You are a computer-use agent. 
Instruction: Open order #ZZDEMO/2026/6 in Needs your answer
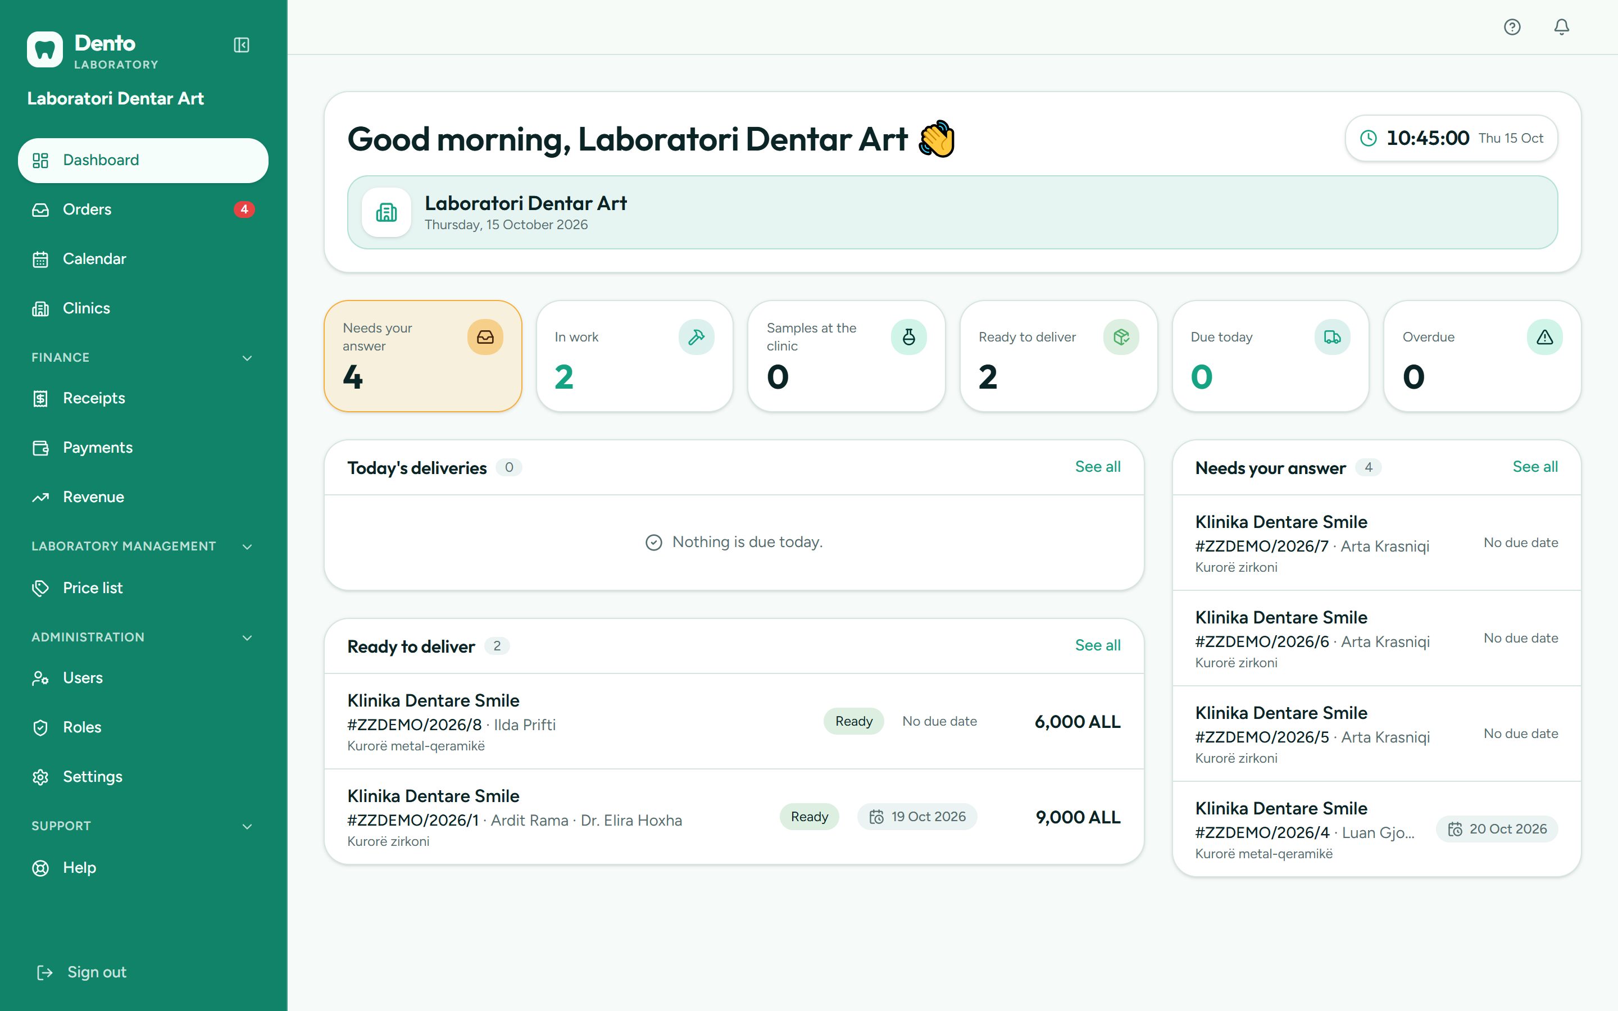(x=1376, y=639)
